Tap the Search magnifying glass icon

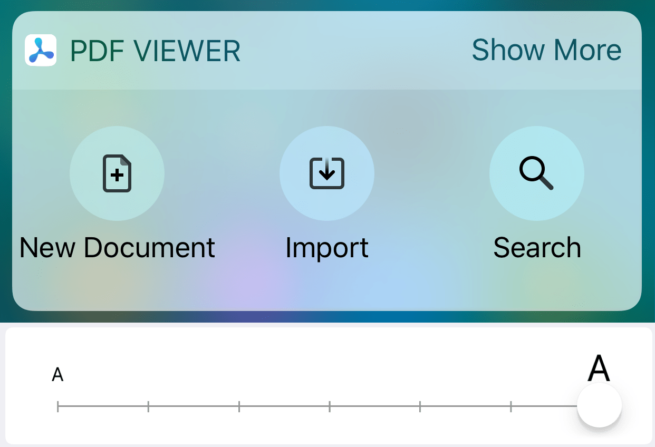(536, 173)
